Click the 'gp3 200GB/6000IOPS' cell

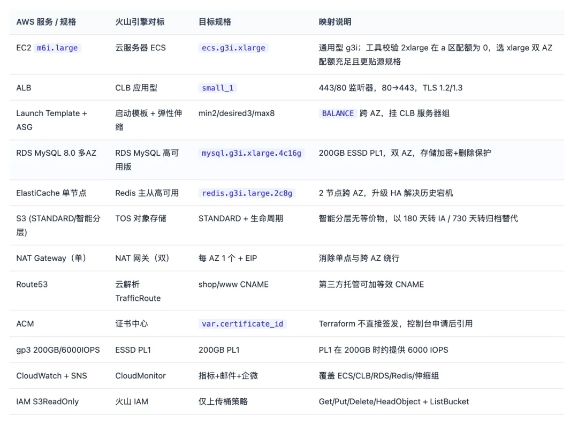coord(58,350)
